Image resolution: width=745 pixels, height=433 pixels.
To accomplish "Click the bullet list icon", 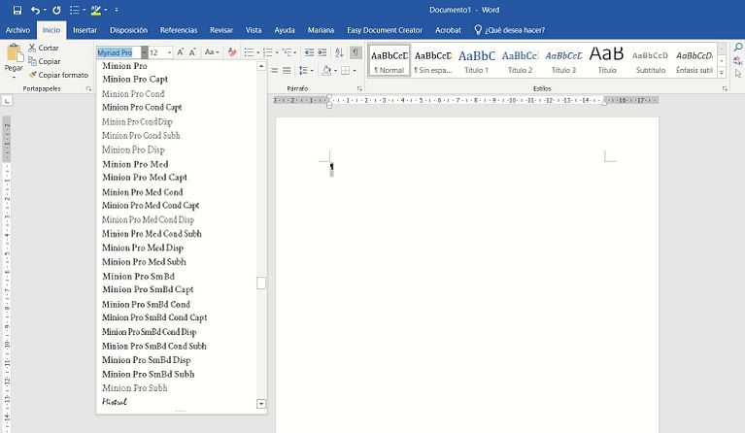I will click(250, 52).
